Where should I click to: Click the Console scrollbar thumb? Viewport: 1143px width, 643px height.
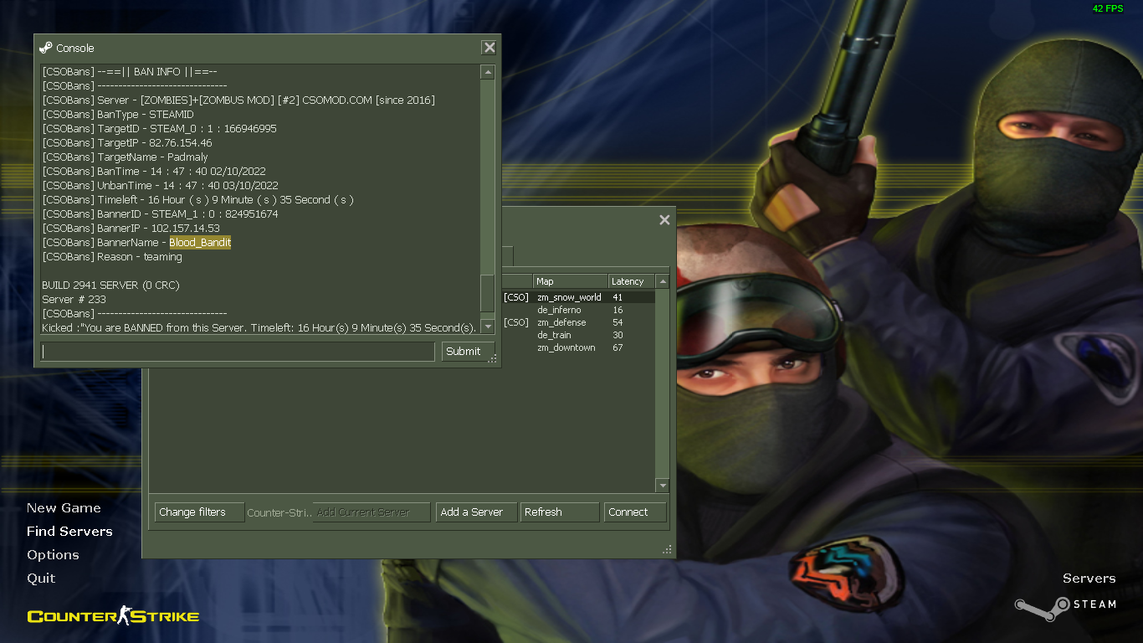[487, 293]
